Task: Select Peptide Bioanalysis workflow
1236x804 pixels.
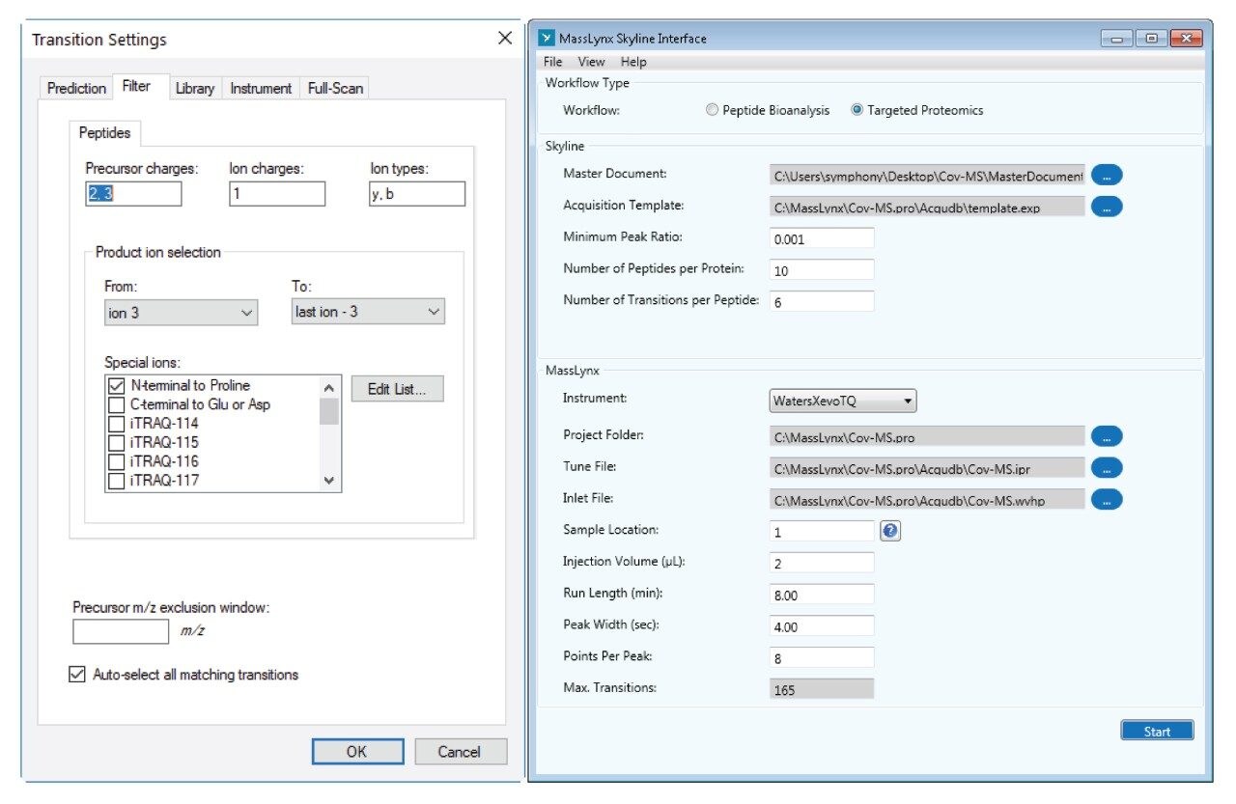Action: pyautogui.click(x=714, y=110)
